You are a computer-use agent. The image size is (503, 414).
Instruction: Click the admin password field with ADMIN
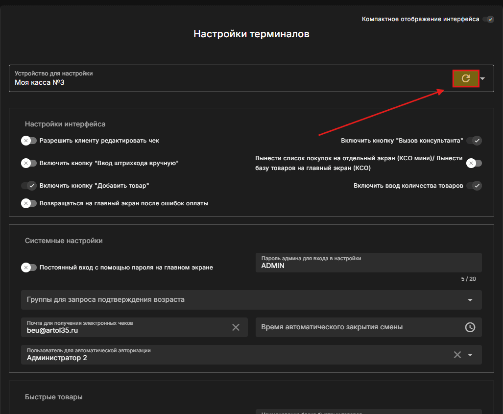point(369,263)
